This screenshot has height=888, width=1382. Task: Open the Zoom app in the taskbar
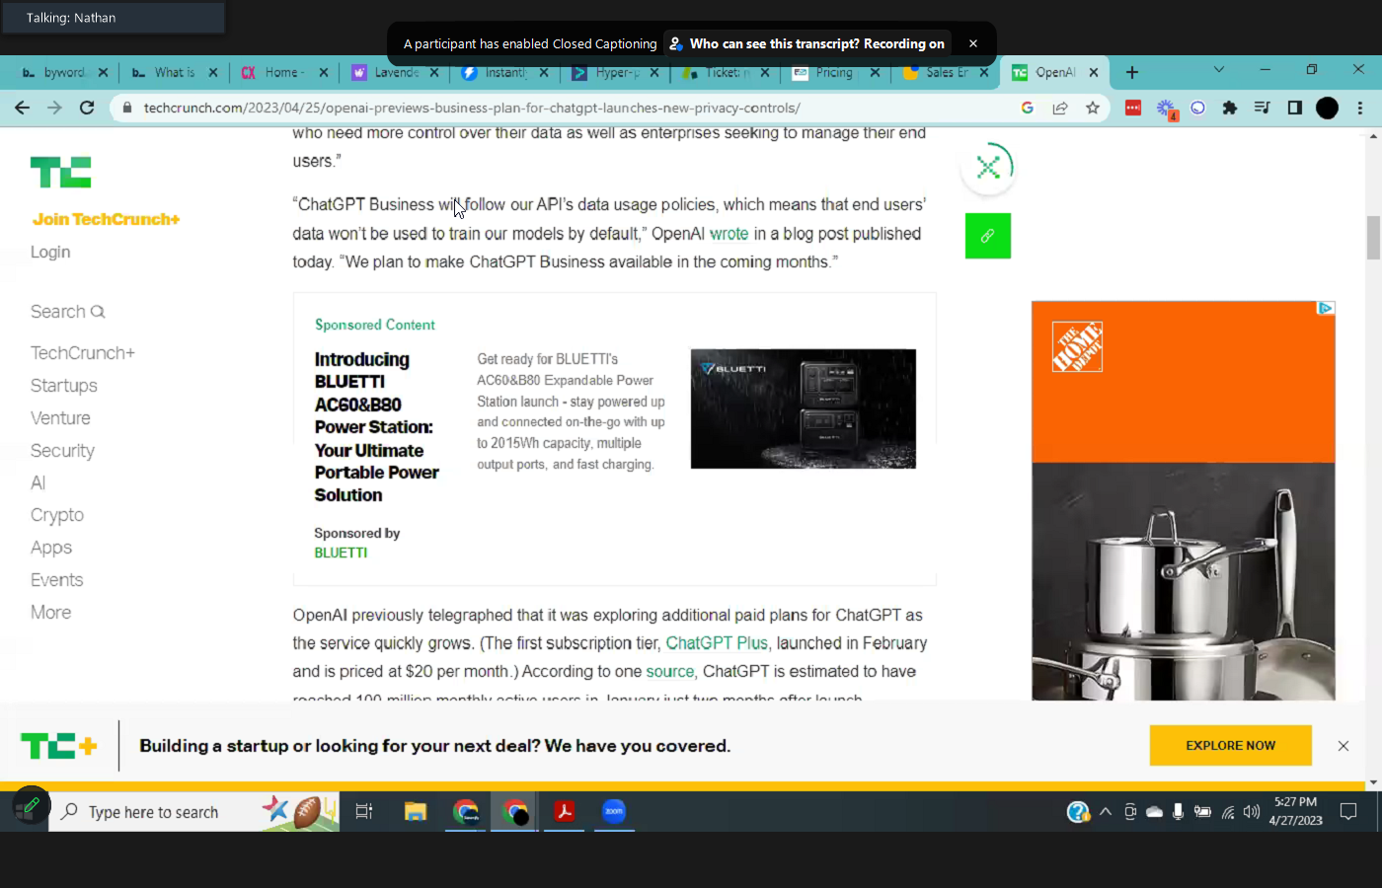point(614,811)
